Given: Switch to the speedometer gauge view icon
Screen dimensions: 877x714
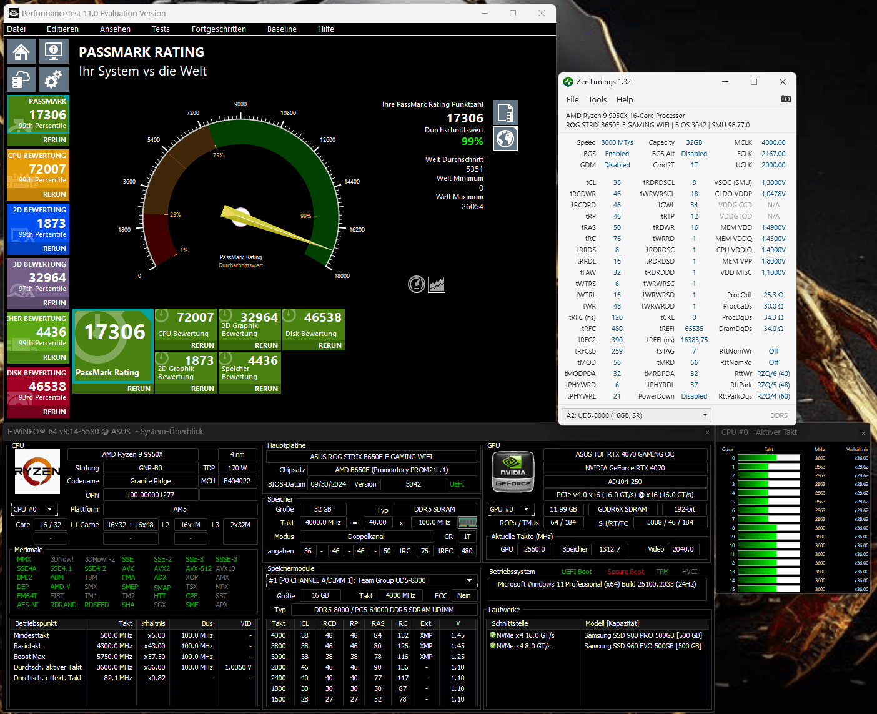Looking at the screenshot, I should (417, 284).
